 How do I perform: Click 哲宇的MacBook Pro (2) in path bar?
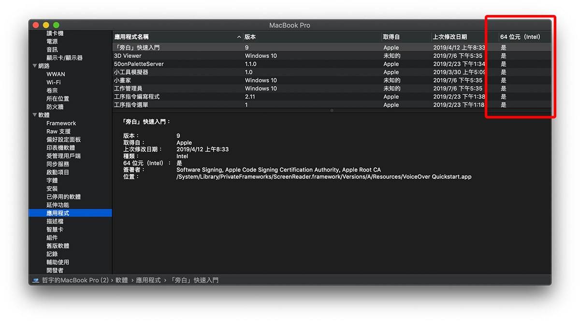(x=75, y=280)
